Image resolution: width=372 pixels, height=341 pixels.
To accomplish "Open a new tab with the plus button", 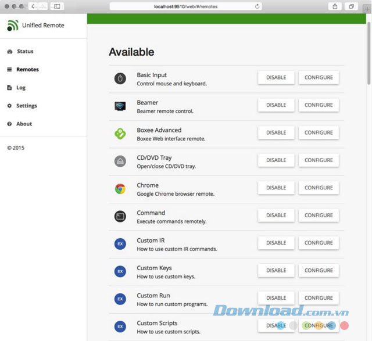I will (x=367, y=9).
